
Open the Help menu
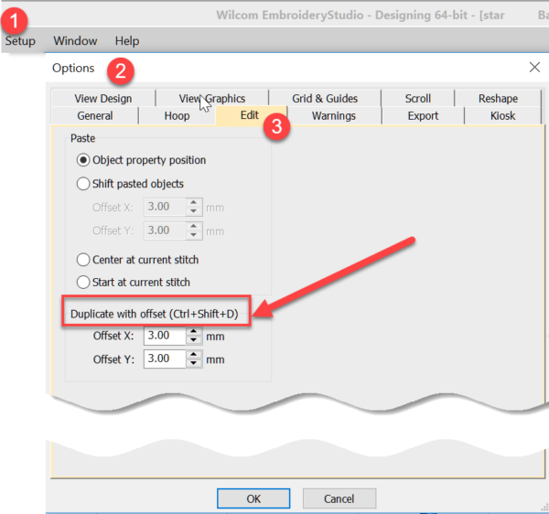point(127,41)
